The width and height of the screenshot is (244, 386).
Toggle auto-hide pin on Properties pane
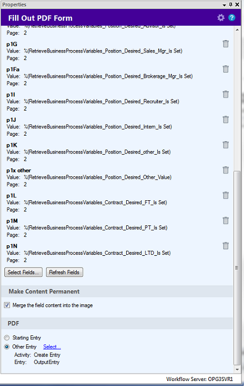231,4
